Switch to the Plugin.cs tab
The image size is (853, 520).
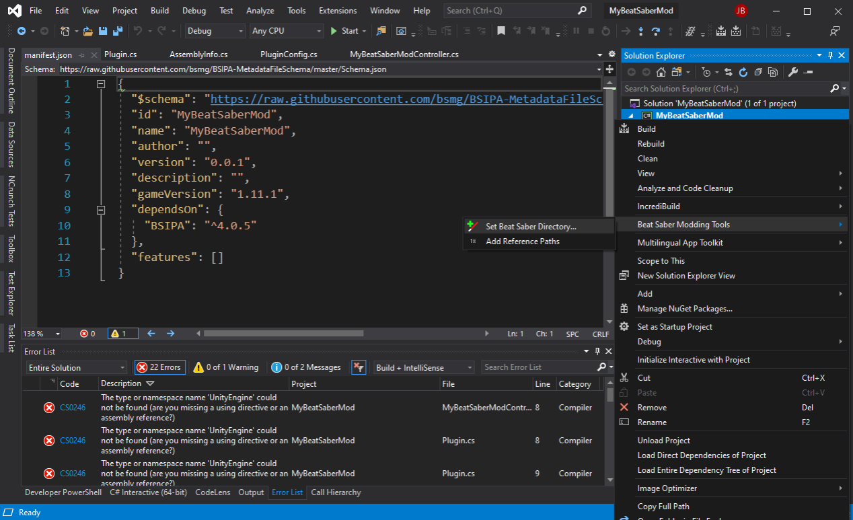120,54
